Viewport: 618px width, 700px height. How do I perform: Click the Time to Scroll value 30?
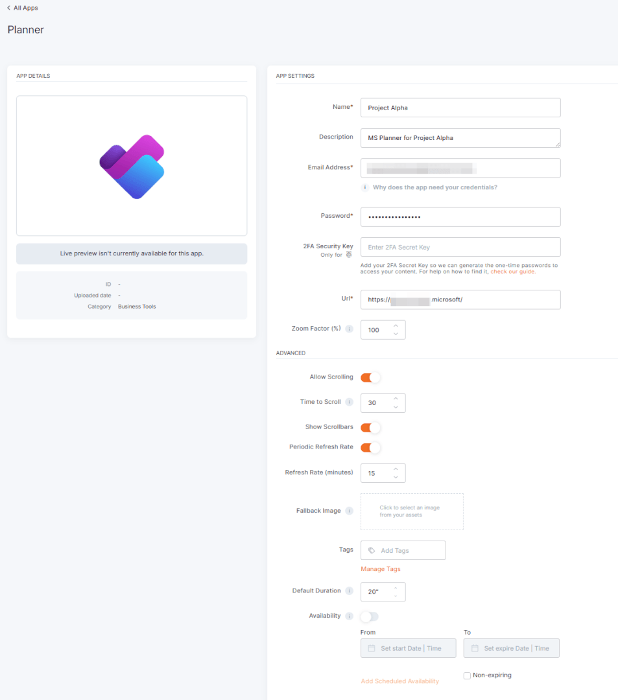pos(372,403)
